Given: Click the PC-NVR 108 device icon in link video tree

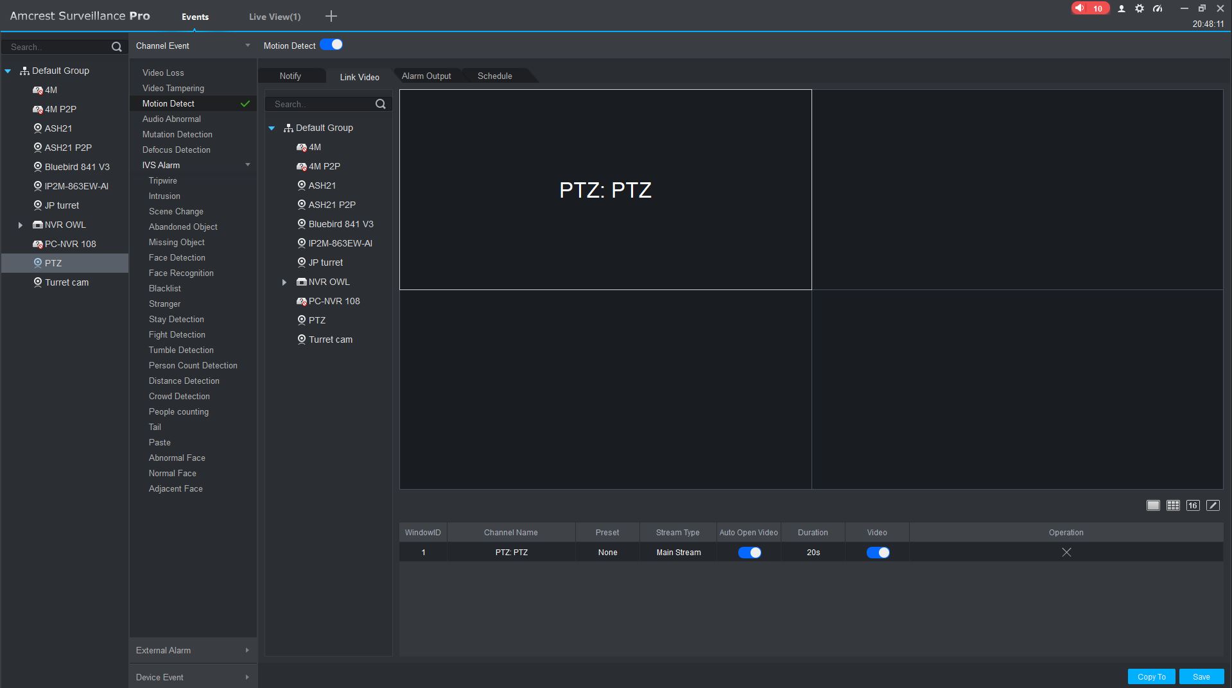Looking at the screenshot, I should (x=302, y=302).
